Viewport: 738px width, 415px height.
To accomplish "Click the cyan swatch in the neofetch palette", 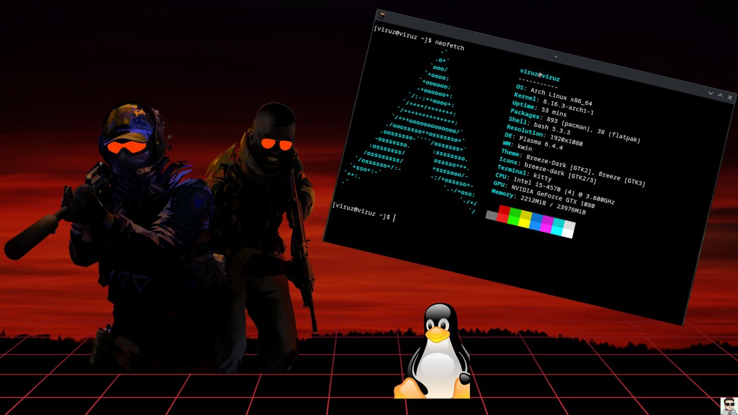I will [558, 228].
